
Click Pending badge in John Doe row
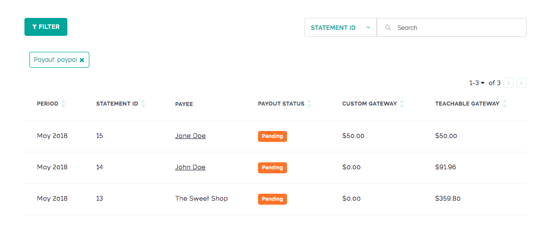[x=273, y=168]
